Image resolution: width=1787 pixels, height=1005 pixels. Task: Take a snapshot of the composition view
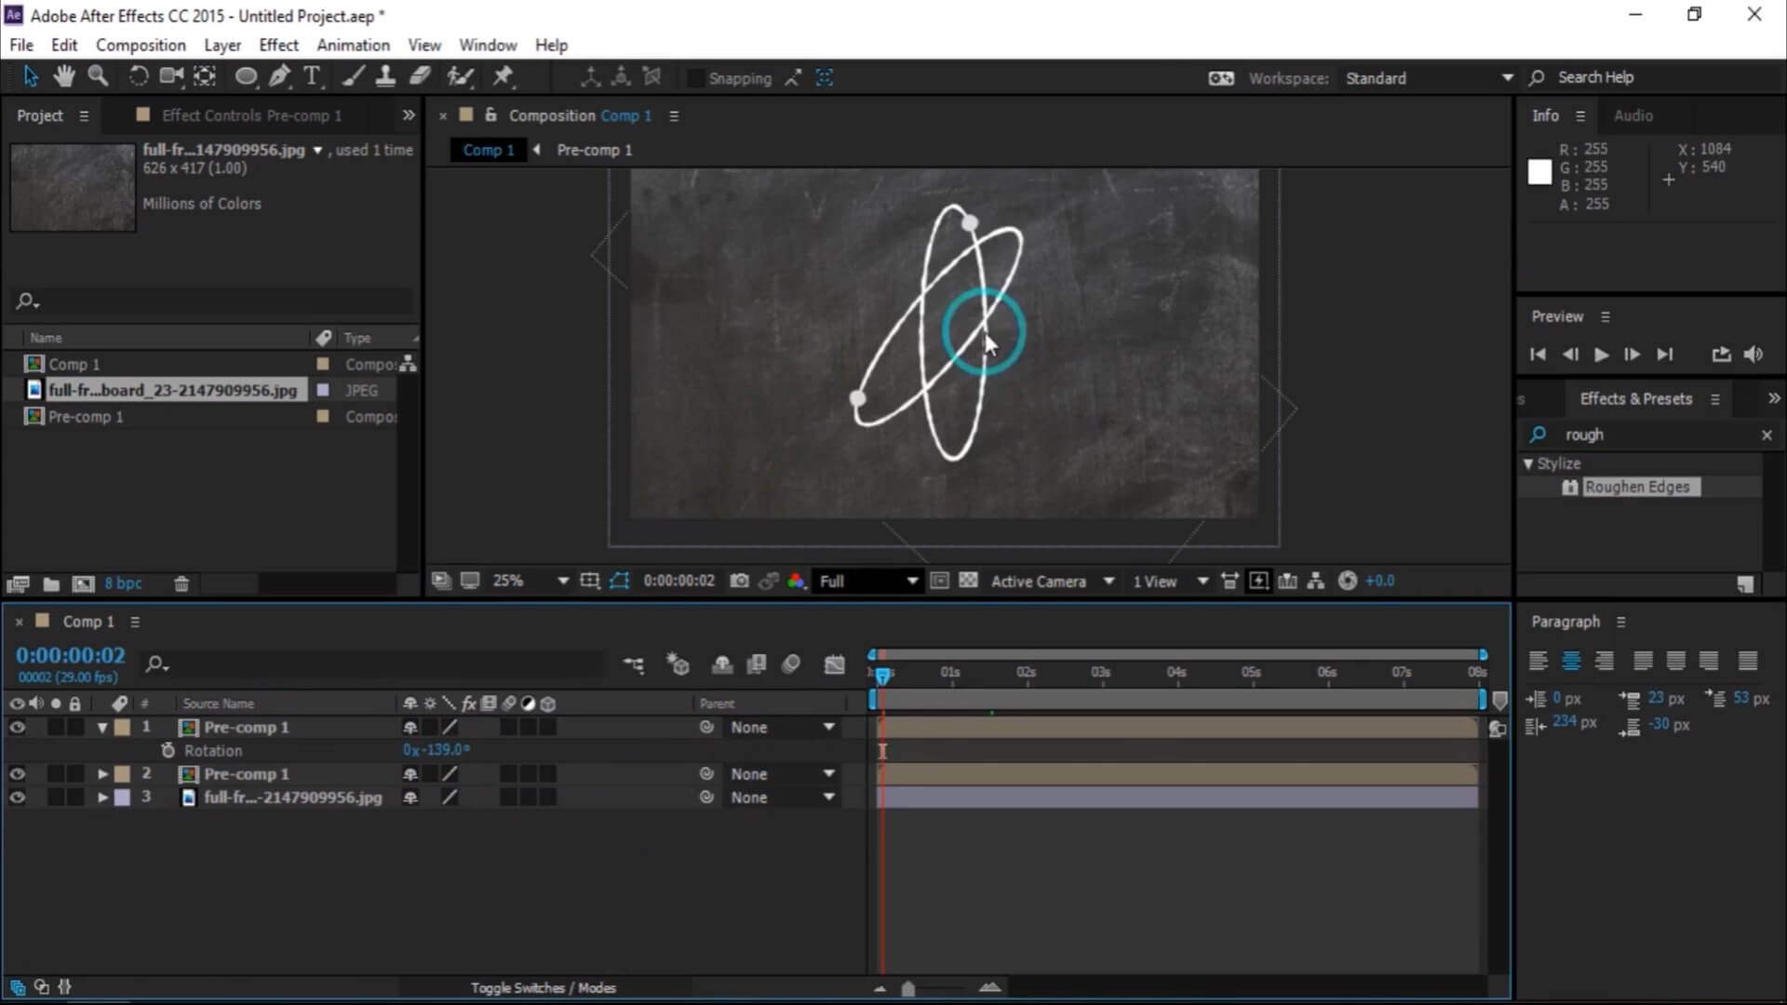pyautogui.click(x=740, y=580)
